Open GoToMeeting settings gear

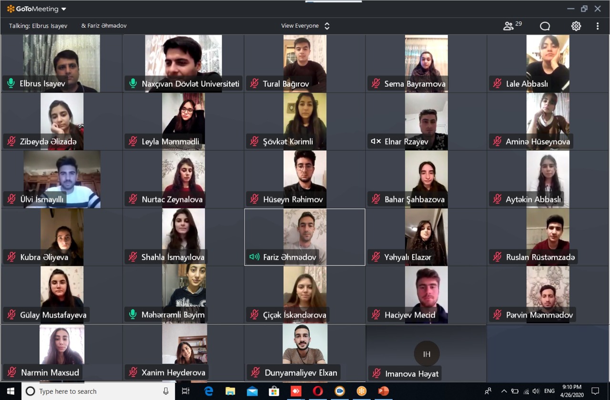click(576, 26)
